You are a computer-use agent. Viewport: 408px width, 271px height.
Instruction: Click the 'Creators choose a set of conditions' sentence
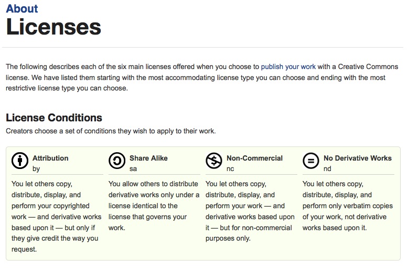tap(111, 131)
